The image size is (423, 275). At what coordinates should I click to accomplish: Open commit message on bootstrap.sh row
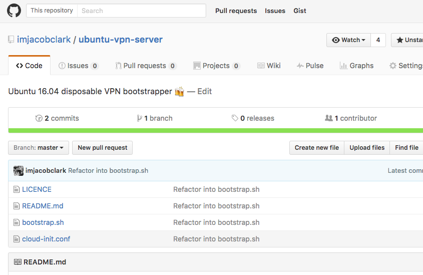[x=216, y=222]
